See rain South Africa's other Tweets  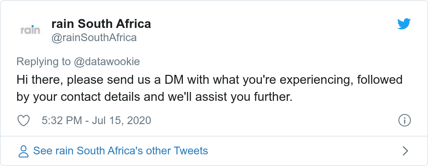pyautogui.click(x=121, y=151)
